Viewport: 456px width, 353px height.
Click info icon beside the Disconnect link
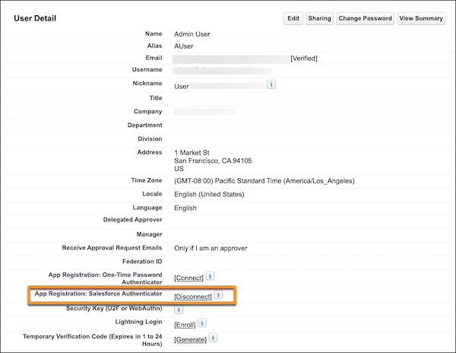click(x=217, y=295)
